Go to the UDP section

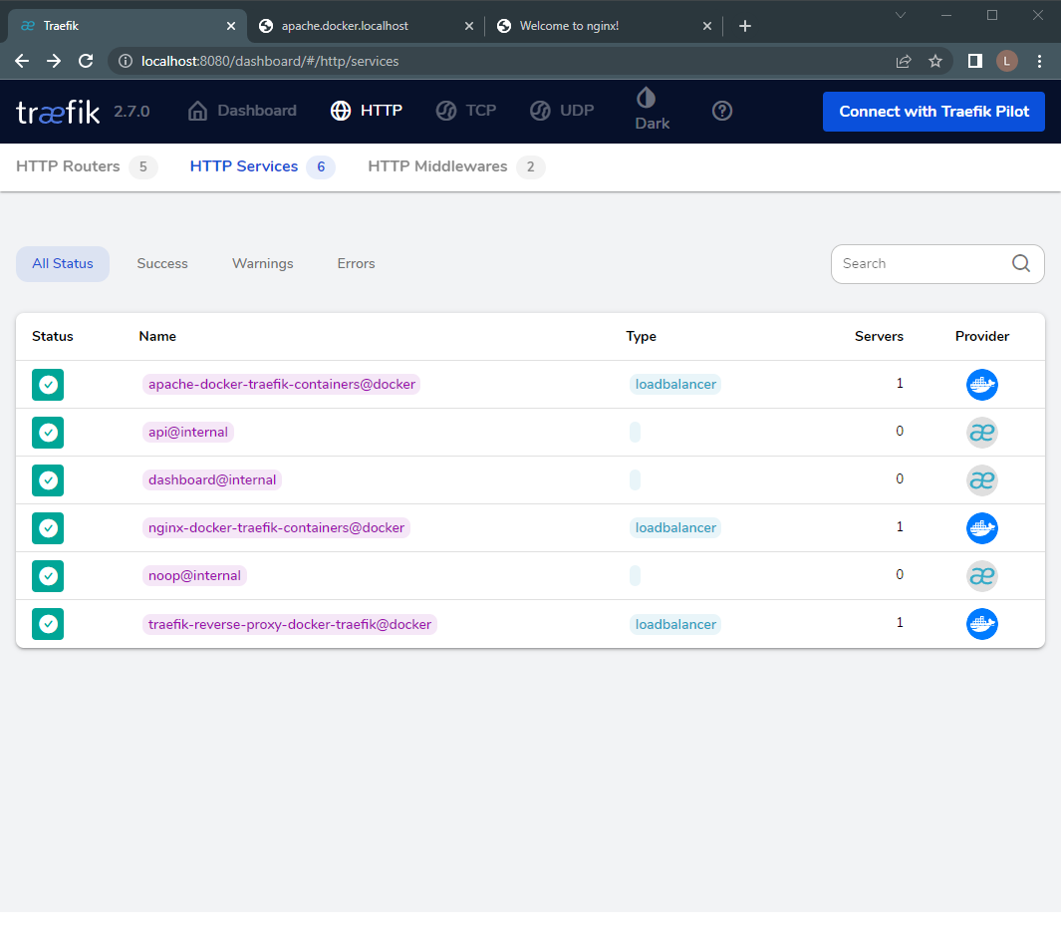562,111
